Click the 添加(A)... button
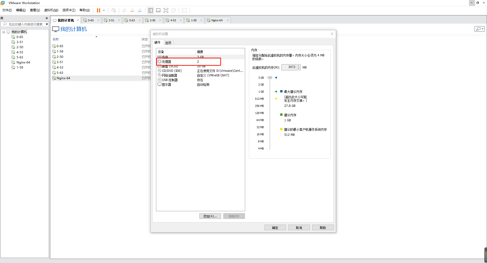487x263 pixels. 210,216
